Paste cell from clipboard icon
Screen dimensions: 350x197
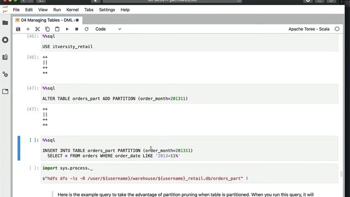[x=57, y=29]
